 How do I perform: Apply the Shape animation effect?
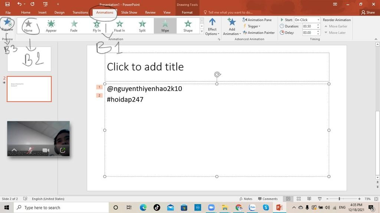188,26
